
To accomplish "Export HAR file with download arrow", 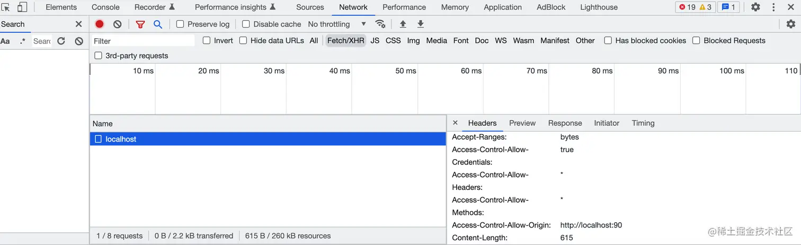I will coord(421,24).
